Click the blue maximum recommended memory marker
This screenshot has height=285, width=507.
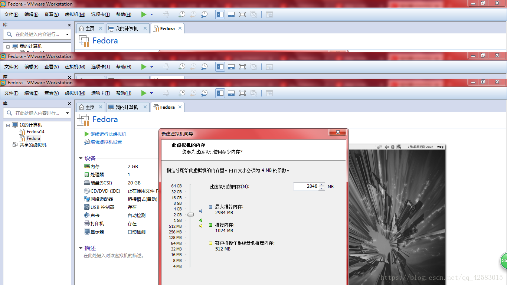201,211
